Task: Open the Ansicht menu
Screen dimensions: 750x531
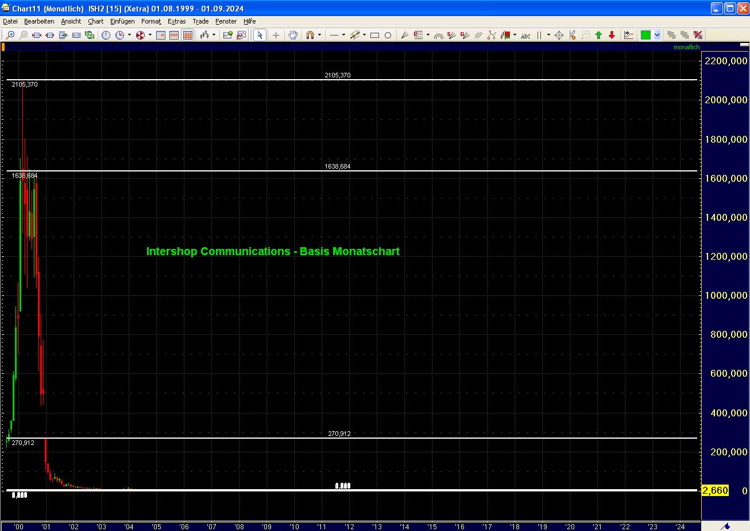Action: 71,21
